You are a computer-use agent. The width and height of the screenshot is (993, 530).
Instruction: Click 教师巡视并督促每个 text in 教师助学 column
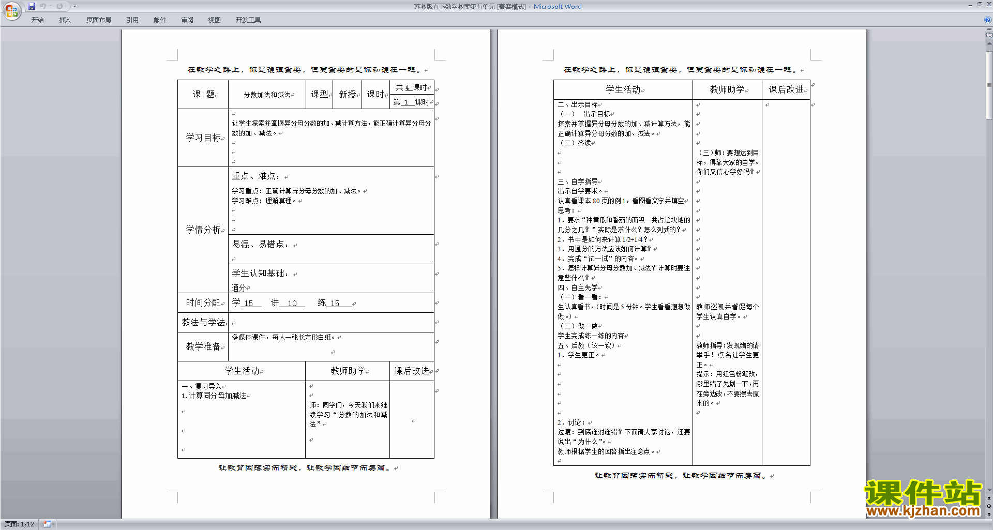pyautogui.click(x=727, y=307)
